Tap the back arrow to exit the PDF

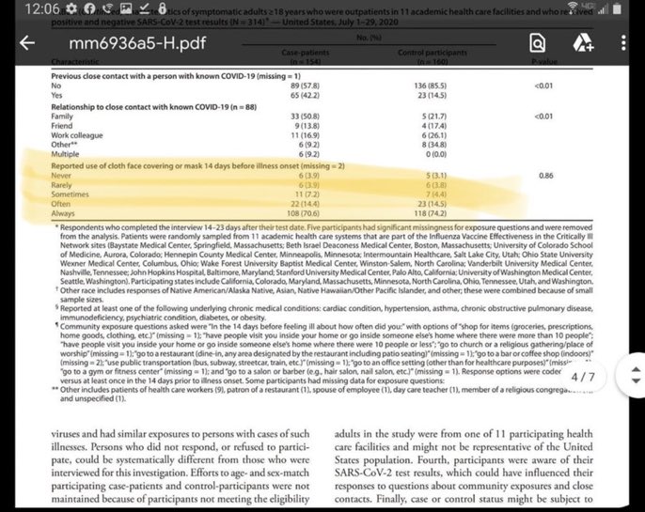click(x=27, y=42)
